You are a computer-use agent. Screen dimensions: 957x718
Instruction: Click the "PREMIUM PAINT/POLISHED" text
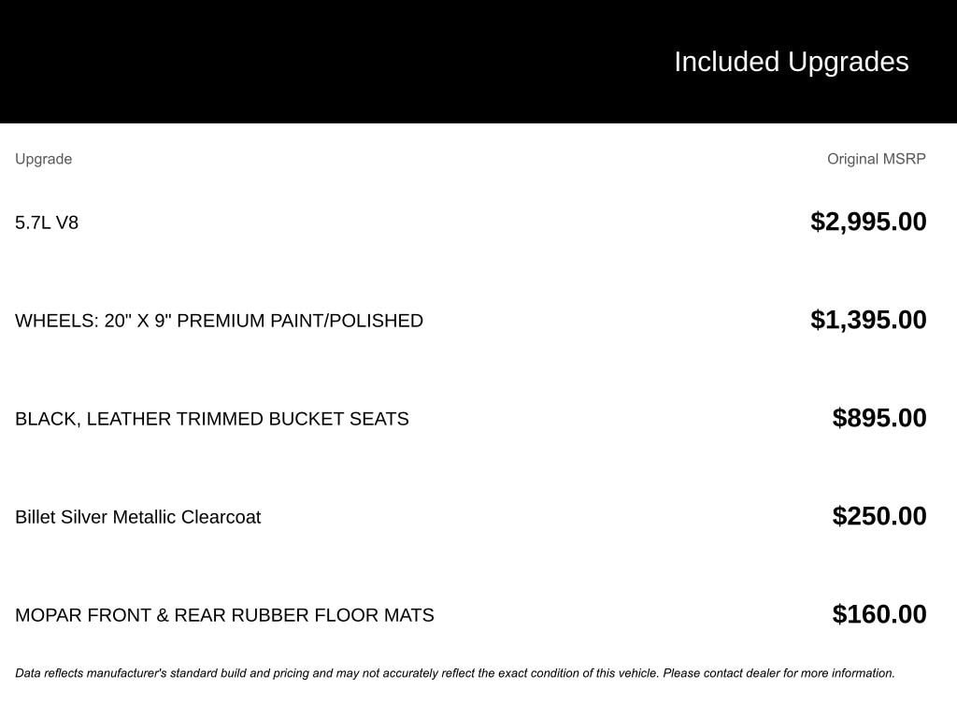pos(300,321)
